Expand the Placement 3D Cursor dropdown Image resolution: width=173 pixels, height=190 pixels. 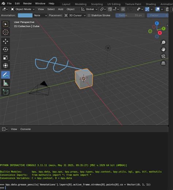coord(75,15)
